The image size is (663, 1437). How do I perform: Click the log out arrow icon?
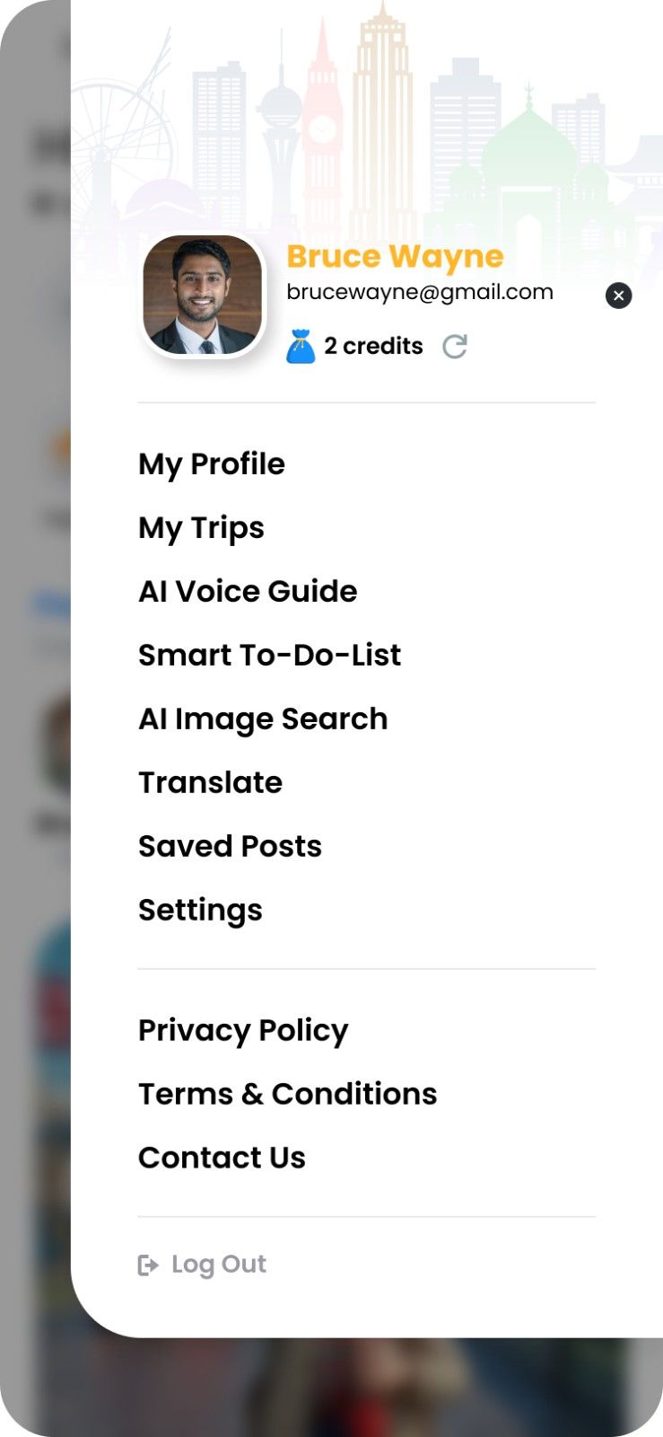[x=148, y=1265]
